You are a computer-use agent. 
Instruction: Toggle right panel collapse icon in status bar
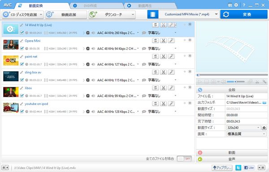(x=261, y=168)
